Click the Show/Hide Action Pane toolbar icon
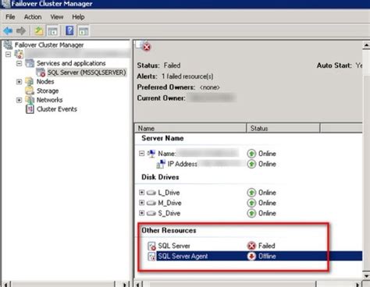The height and width of the screenshot is (287, 370). 84,31
